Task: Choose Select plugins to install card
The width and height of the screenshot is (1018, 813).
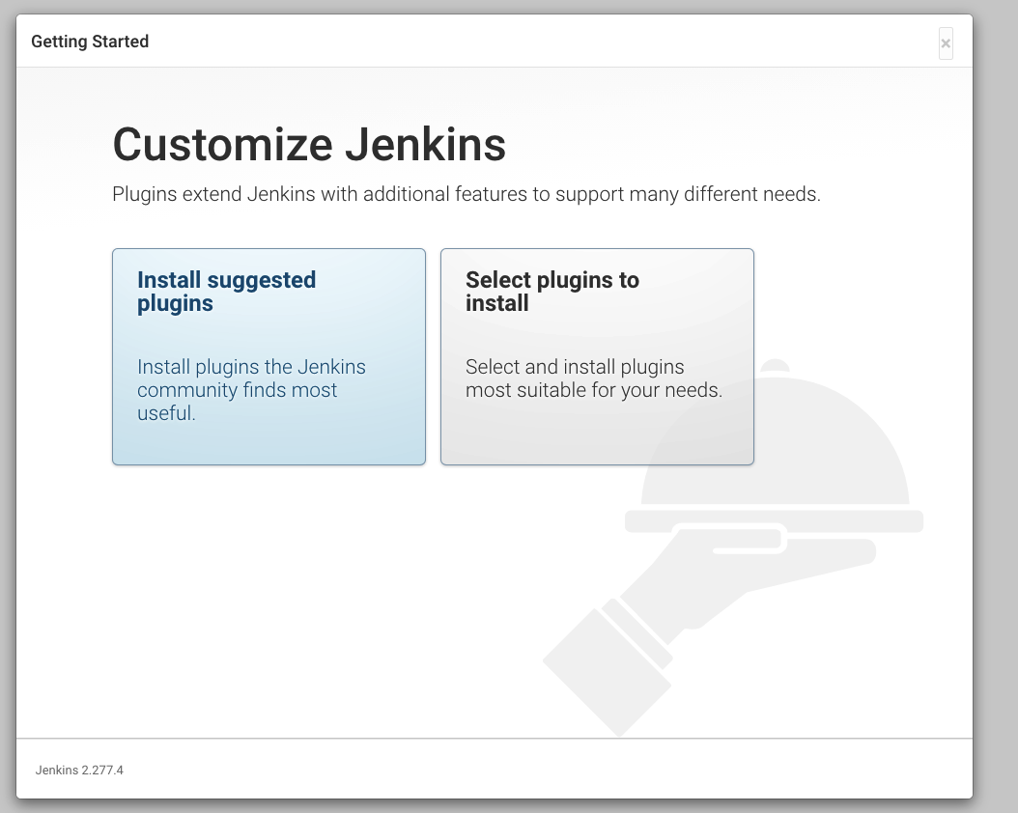Action: click(597, 356)
